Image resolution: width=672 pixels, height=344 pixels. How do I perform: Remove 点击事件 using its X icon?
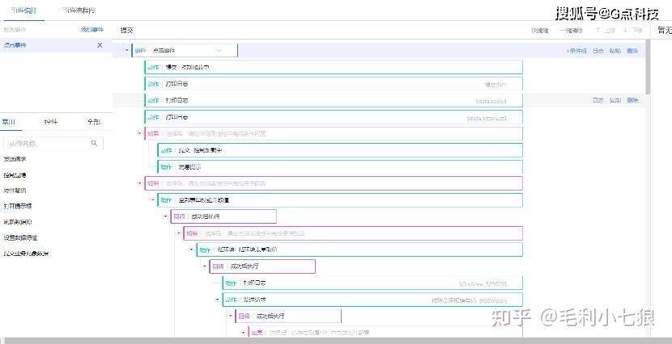click(x=100, y=45)
